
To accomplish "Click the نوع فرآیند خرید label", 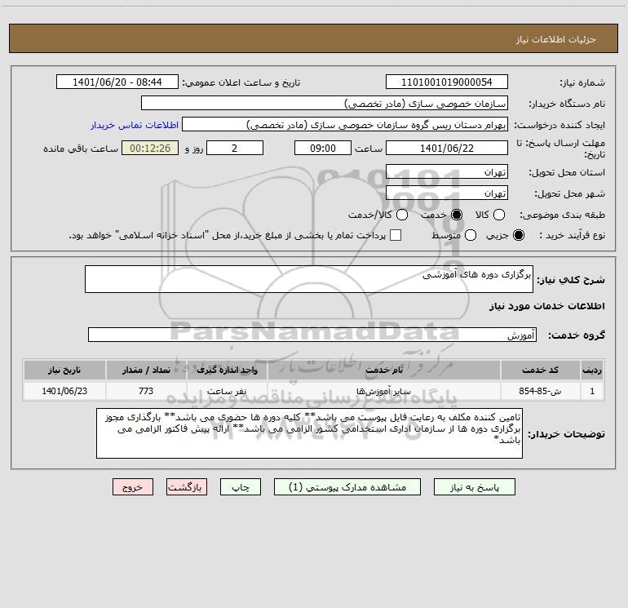I will point(573,235).
